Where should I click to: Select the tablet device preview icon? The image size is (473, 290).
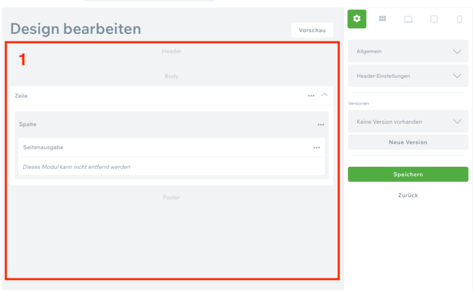tap(434, 19)
